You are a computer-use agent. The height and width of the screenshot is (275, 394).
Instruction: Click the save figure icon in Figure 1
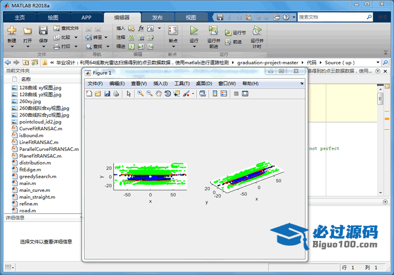pyautogui.click(x=107, y=94)
